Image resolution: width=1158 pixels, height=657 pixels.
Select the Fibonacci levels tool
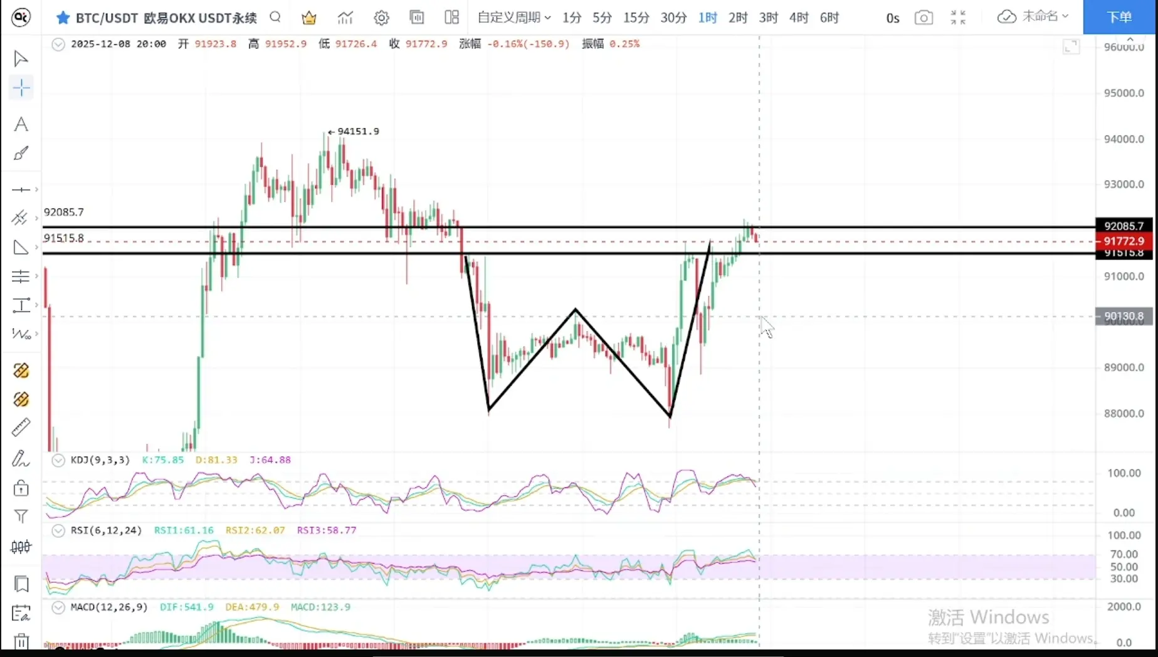coord(21,276)
